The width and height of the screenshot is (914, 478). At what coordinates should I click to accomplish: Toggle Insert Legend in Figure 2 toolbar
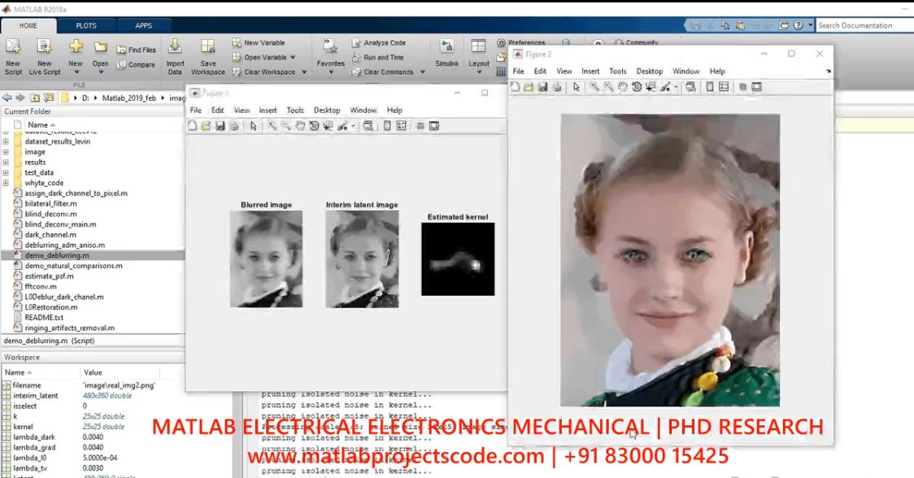(723, 87)
